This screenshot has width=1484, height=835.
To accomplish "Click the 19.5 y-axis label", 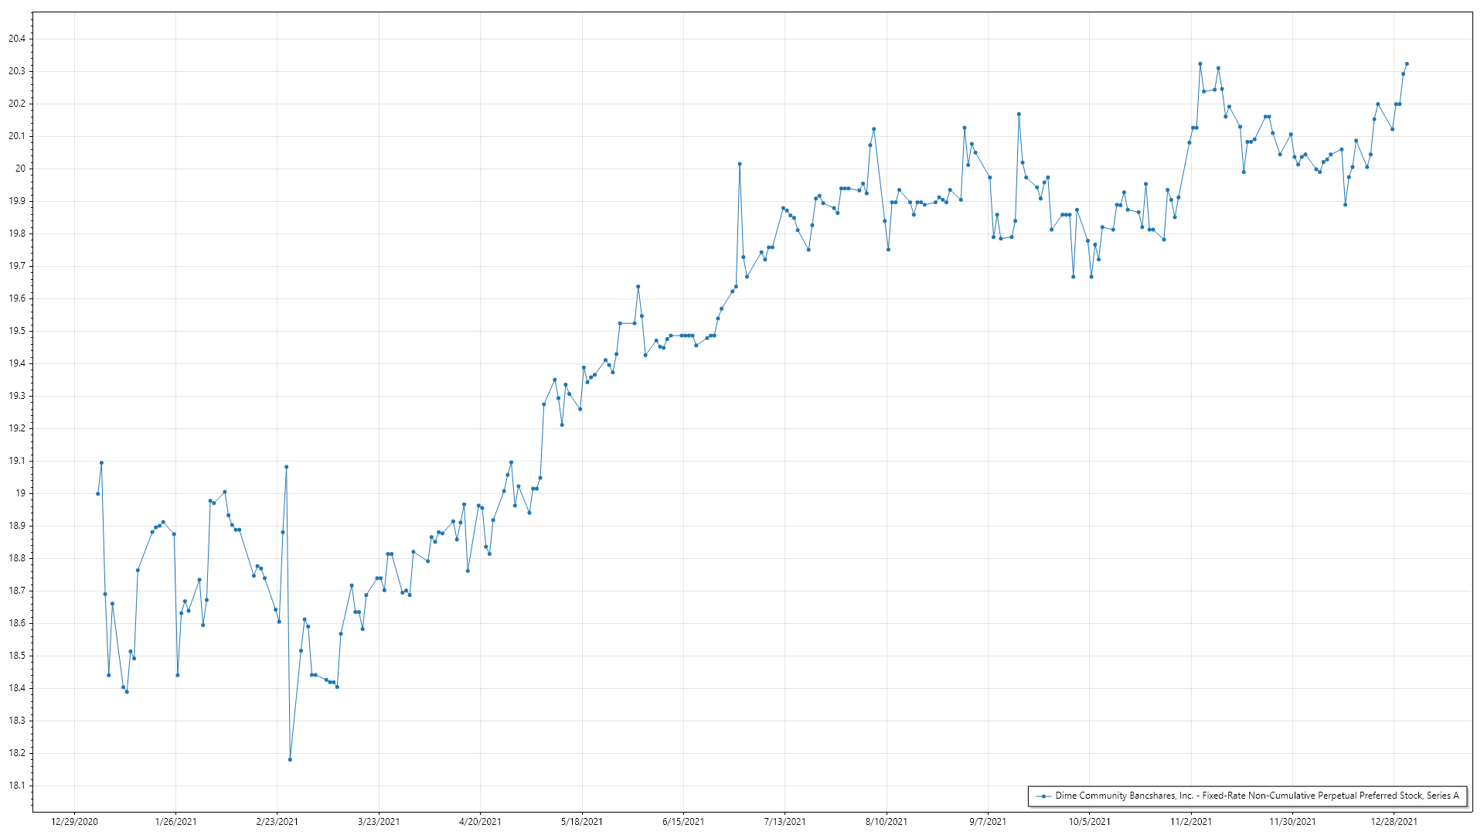I will (17, 331).
